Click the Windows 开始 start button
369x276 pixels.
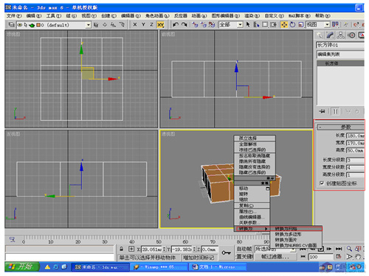(x=22, y=266)
